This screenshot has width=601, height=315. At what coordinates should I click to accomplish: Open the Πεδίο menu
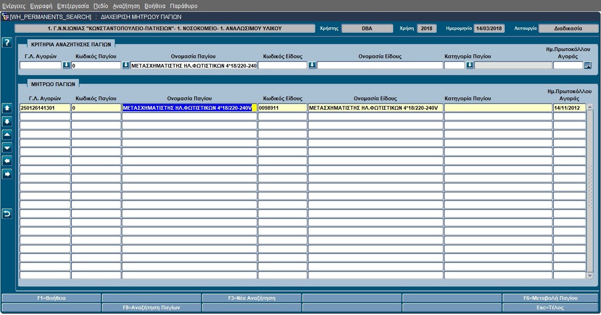coord(101,6)
